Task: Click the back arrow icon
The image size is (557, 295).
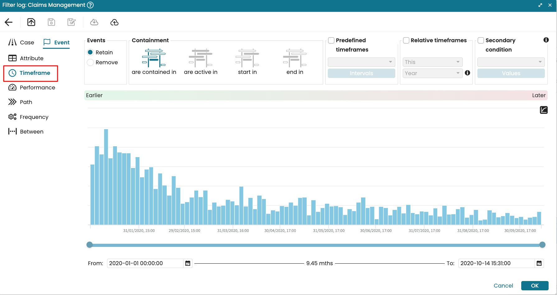Action: click(9, 22)
